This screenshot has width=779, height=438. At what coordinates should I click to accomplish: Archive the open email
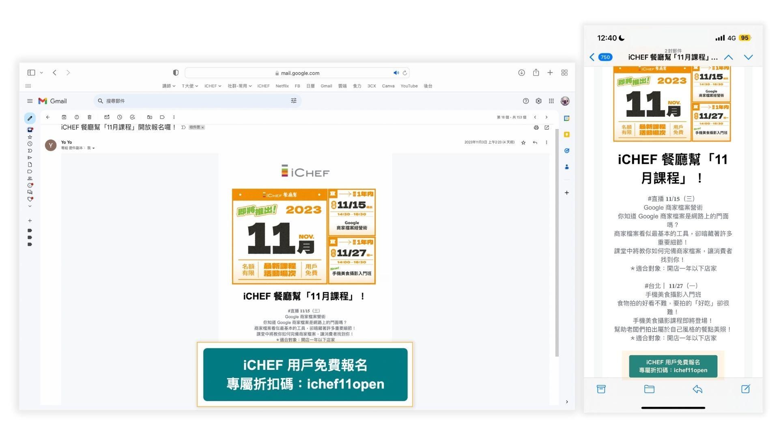pos(64,117)
